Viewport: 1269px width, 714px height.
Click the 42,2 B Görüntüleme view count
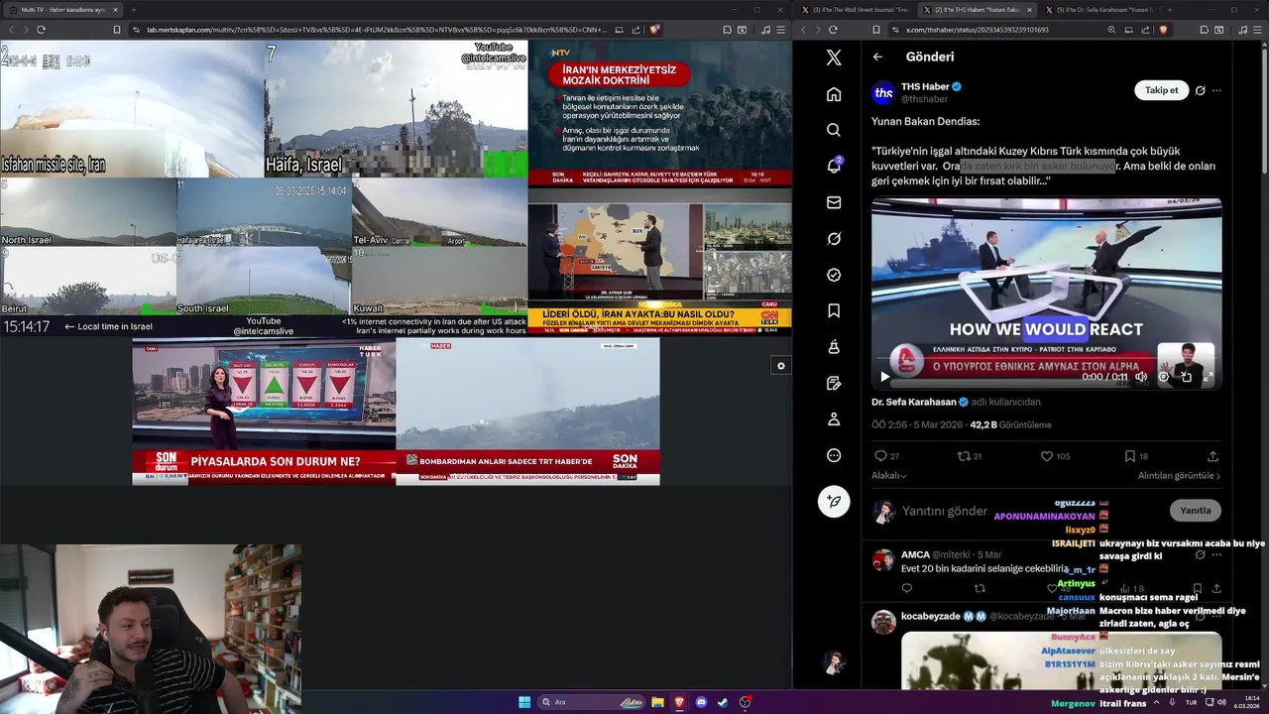[1010, 424]
